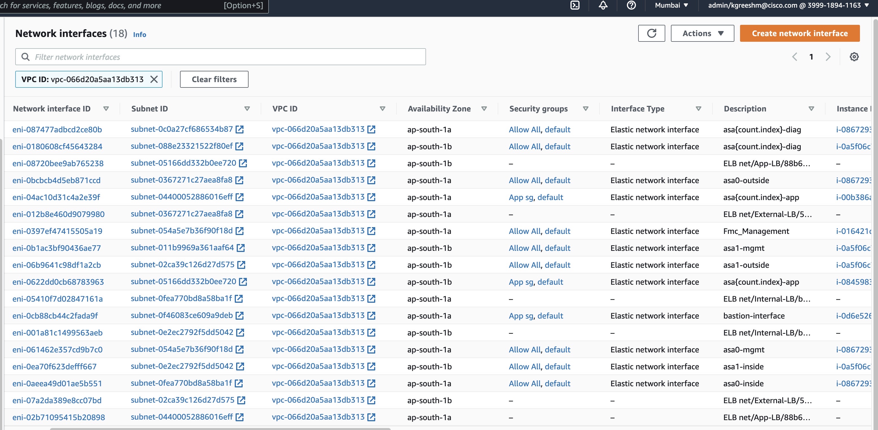This screenshot has height=430, width=878.
Task: Open VPC external link icon in bastion-interface row
Action: pos(372,315)
